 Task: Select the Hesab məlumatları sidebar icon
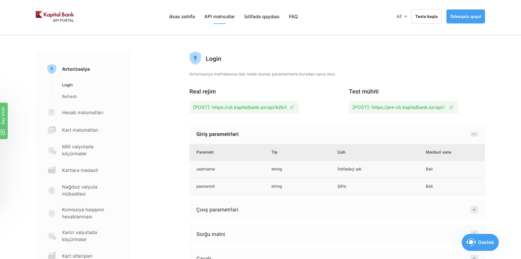tap(52, 112)
